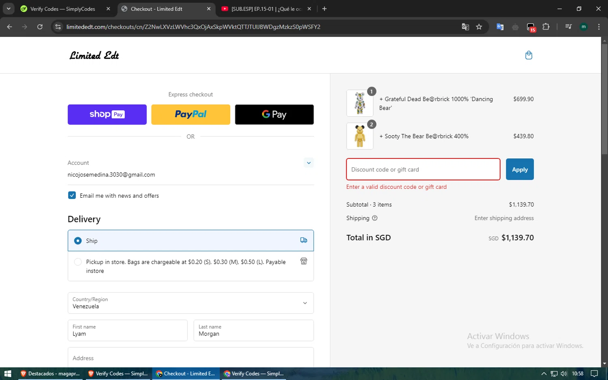608x380 pixels.
Task: Open media controls icon
Action: [568, 27]
